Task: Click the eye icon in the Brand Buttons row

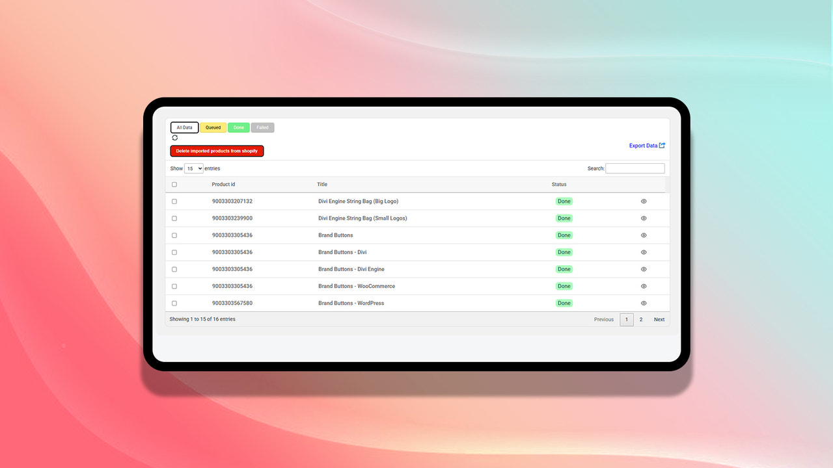Action: pyautogui.click(x=644, y=235)
